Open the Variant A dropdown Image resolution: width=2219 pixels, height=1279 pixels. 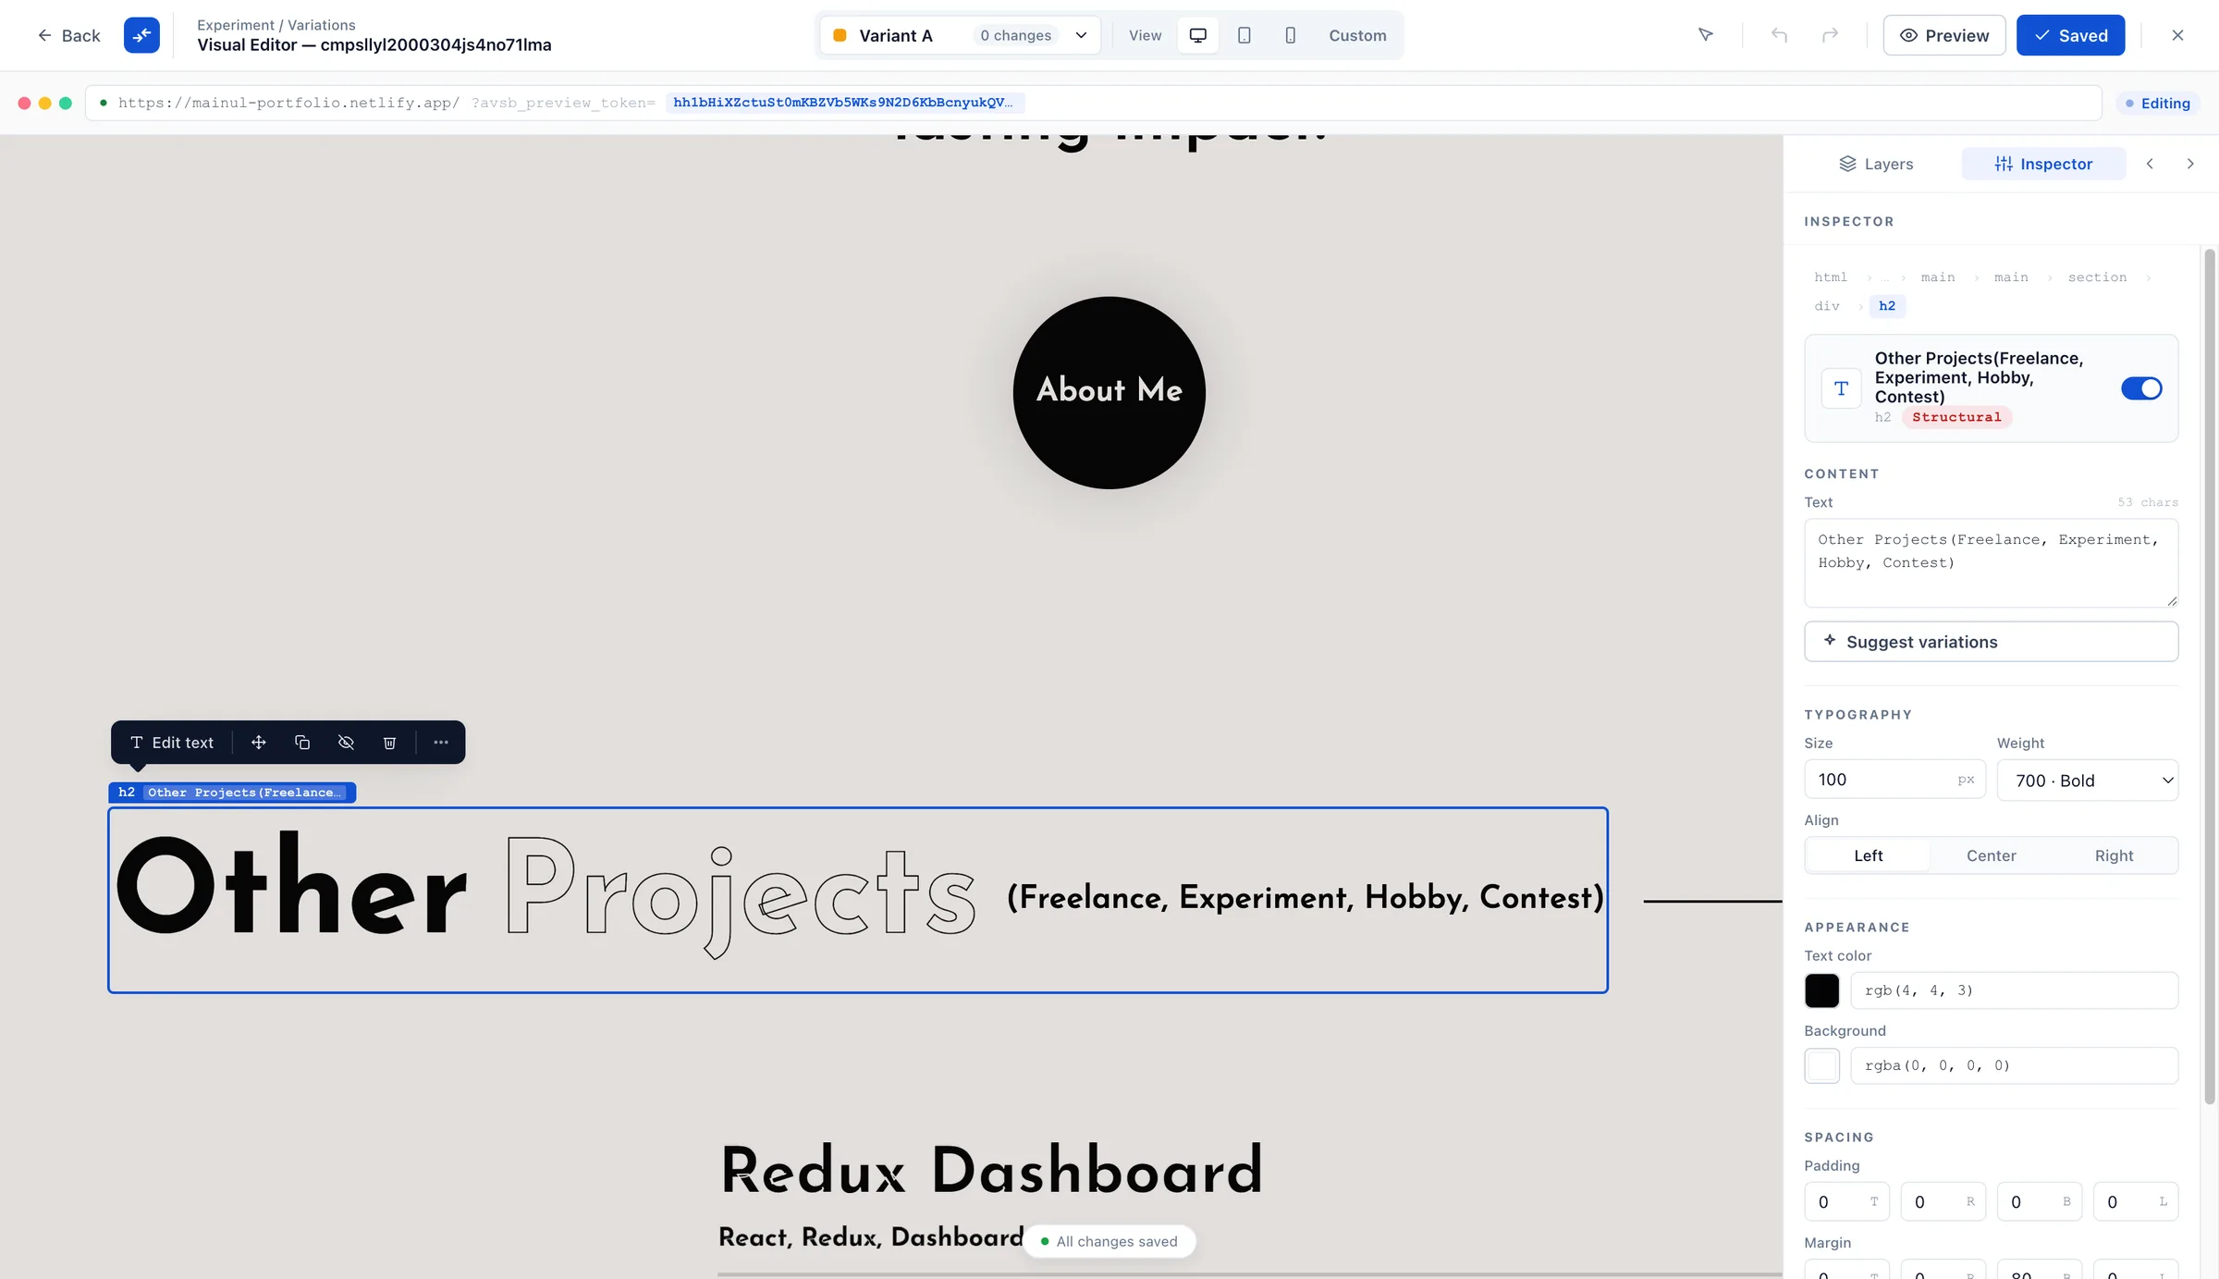(x=960, y=35)
